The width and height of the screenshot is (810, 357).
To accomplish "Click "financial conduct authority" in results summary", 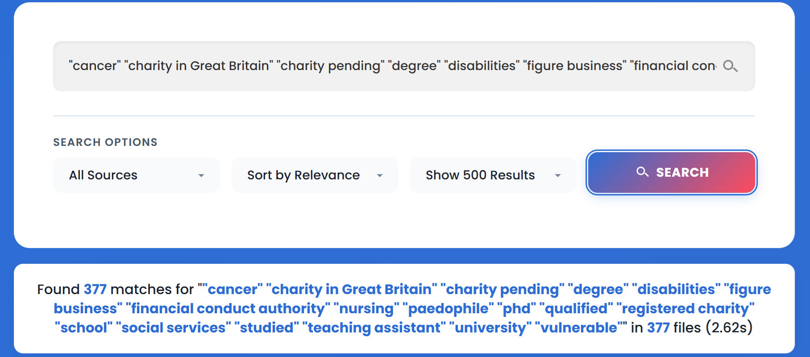I will click(x=228, y=308).
